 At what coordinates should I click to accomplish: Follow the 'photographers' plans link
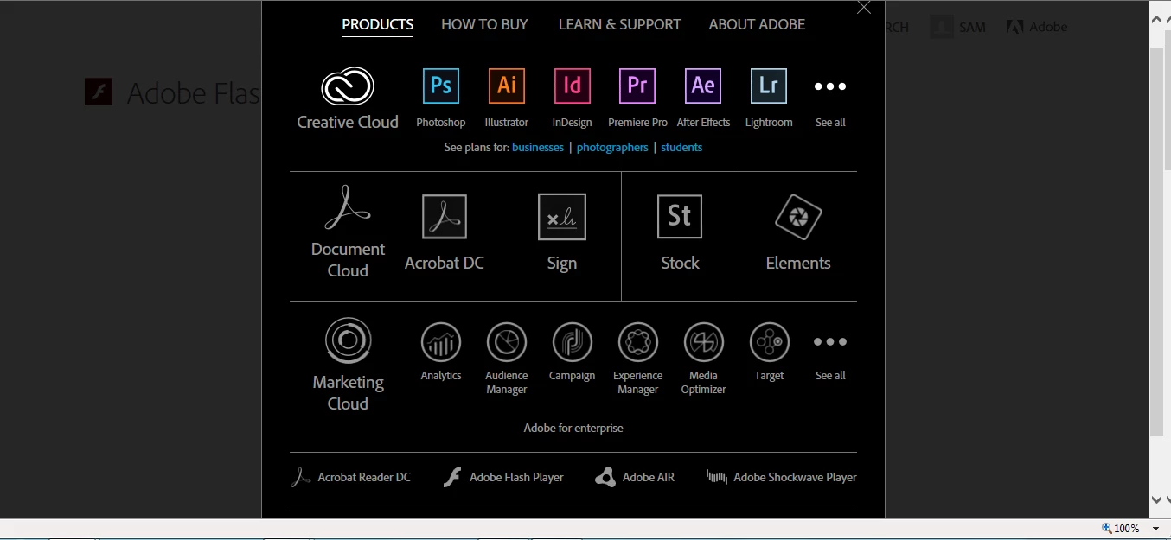(612, 147)
